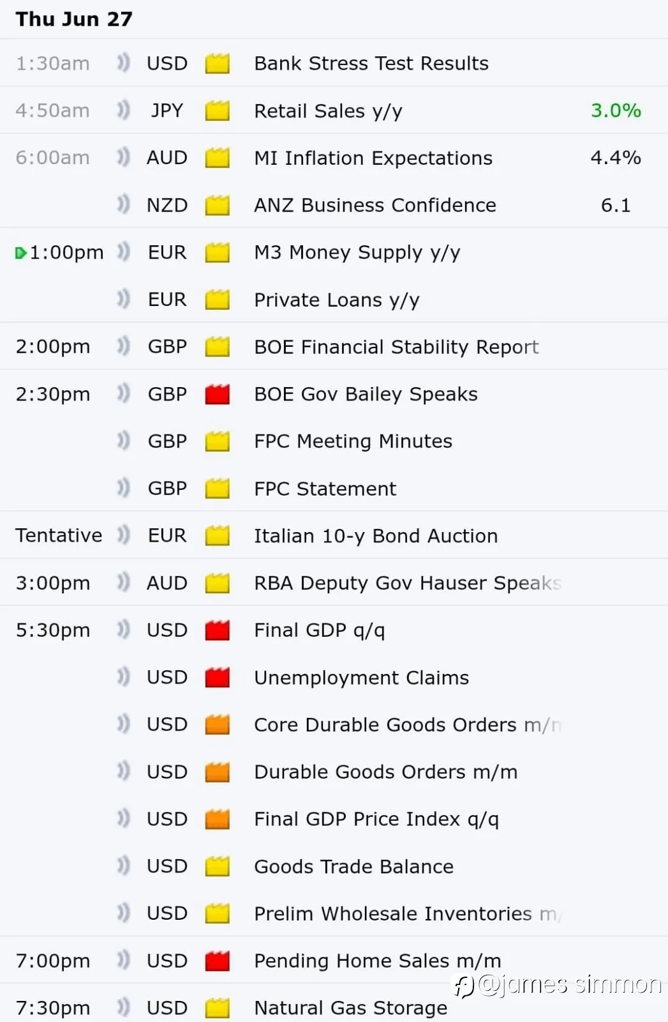This screenshot has height=1022, width=668.
Task: Click the 3.0% actual value for Retail Sales
Action: 616,111
